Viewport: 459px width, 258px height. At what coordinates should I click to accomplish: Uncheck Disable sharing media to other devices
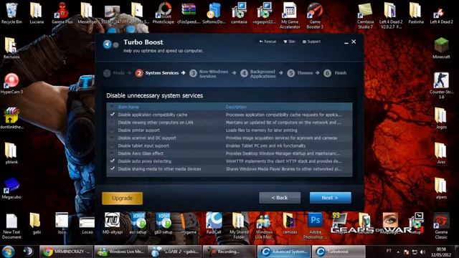pyautogui.click(x=113, y=168)
